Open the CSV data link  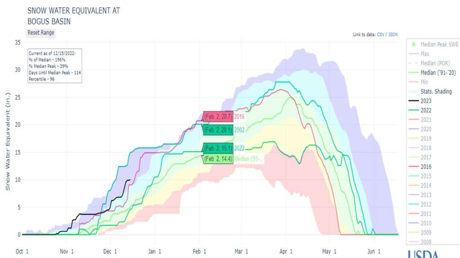[381, 34]
